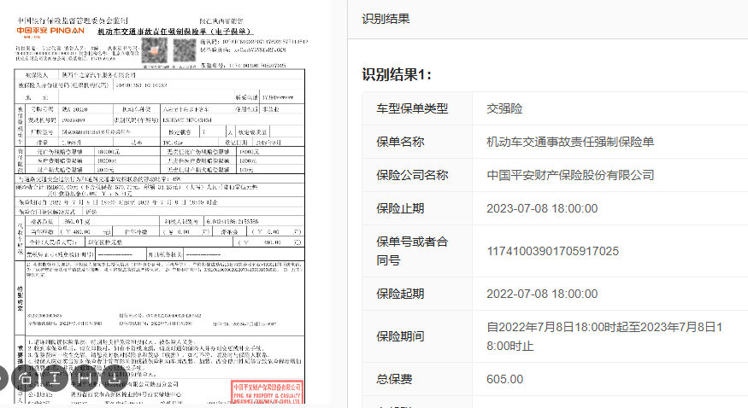
Task: Click the fit-to-height icon
Action: tap(54, 379)
